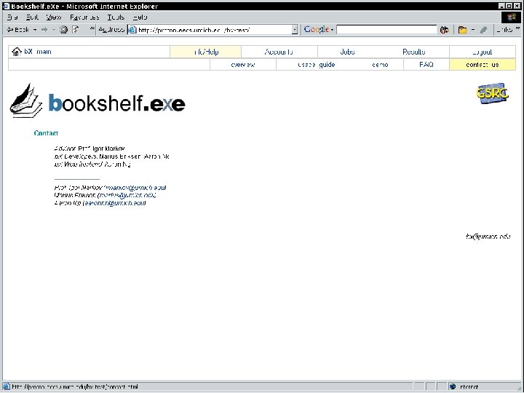Viewport: 524px width, 393px height.
Task: Click Marius Eriksen's email link
Action: 127,195
